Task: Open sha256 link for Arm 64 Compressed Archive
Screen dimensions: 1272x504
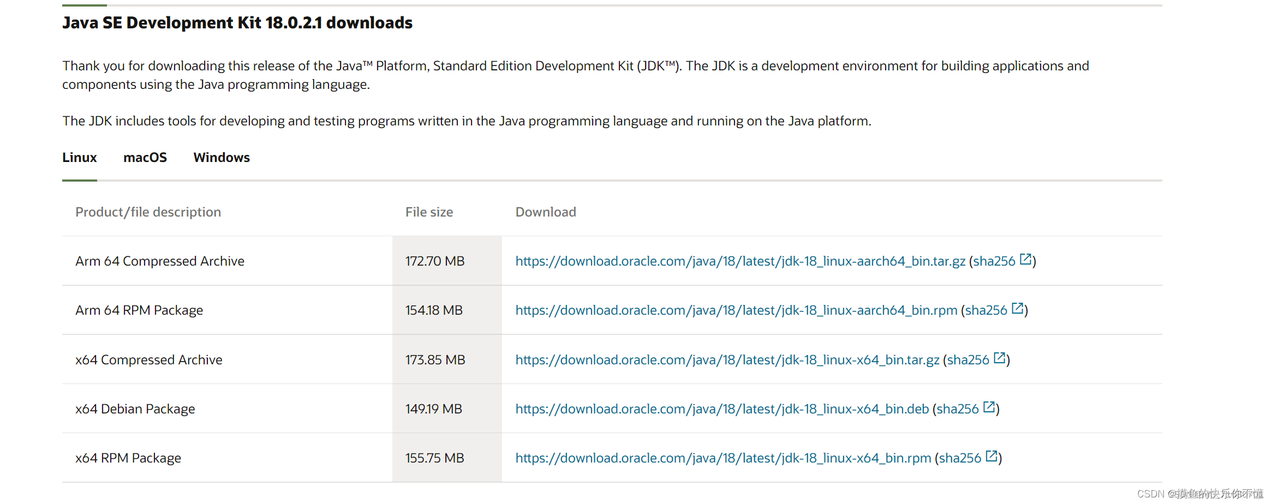Action: coord(994,261)
